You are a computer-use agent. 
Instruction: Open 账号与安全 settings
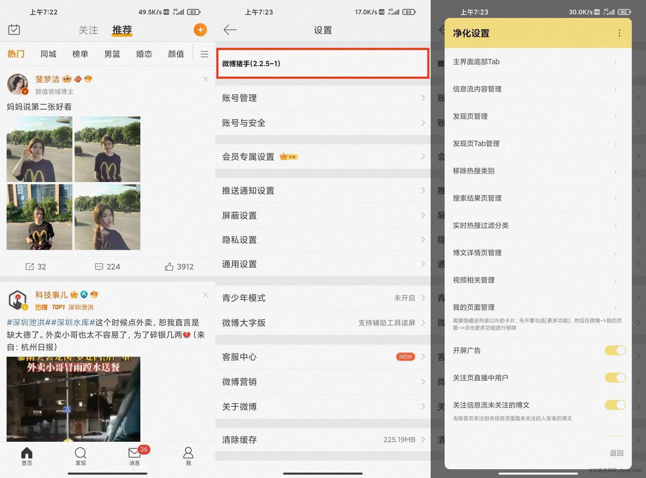tap(323, 123)
